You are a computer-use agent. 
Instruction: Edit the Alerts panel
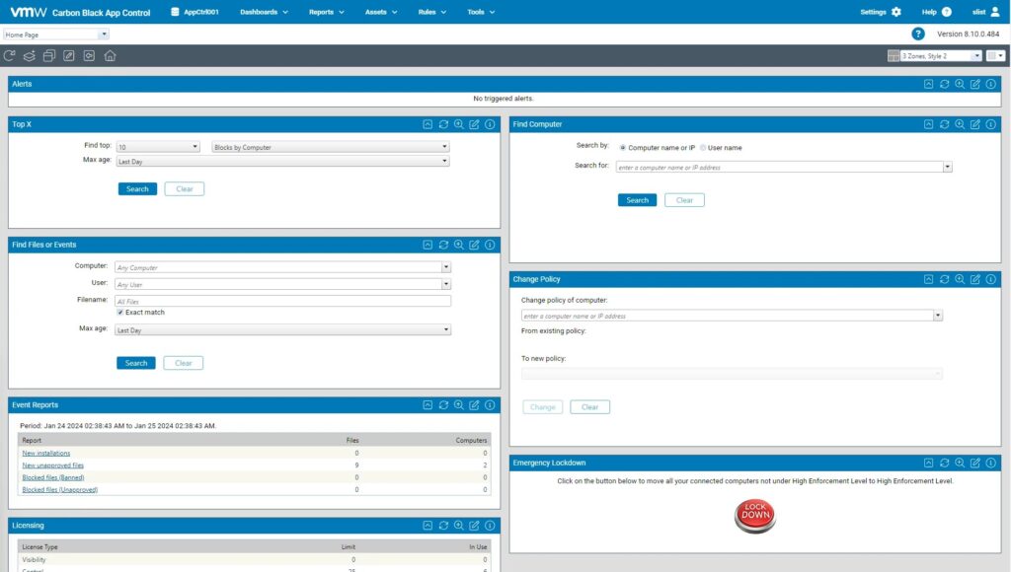point(974,84)
